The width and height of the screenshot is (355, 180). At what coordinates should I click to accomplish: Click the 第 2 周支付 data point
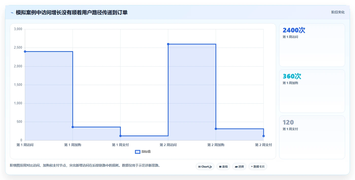(263, 136)
